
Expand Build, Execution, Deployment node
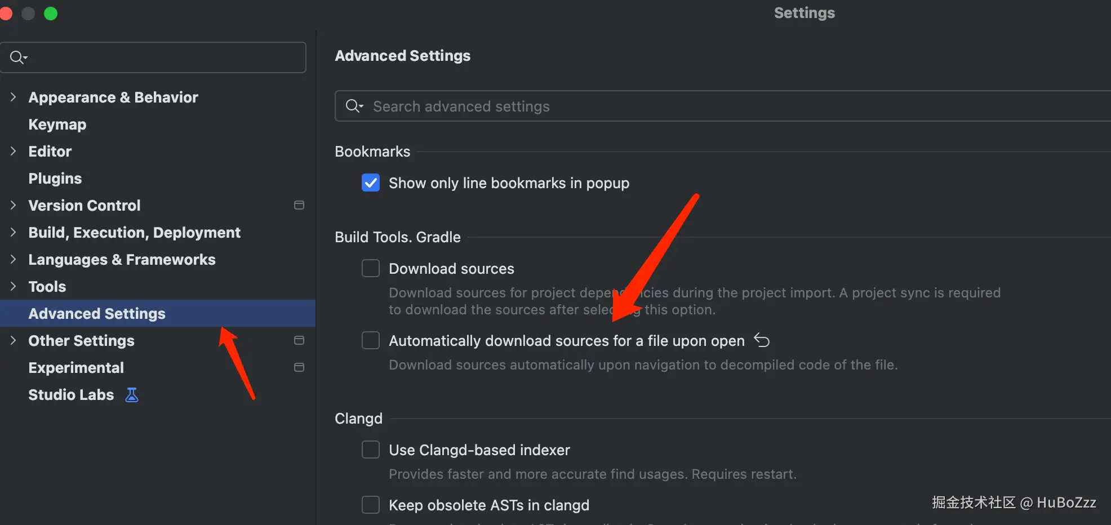(x=13, y=232)
